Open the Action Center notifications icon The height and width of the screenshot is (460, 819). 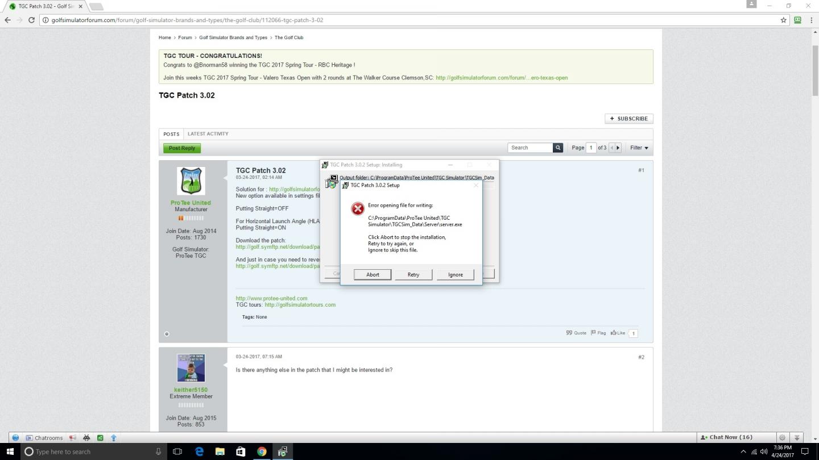tap(805, 451)
